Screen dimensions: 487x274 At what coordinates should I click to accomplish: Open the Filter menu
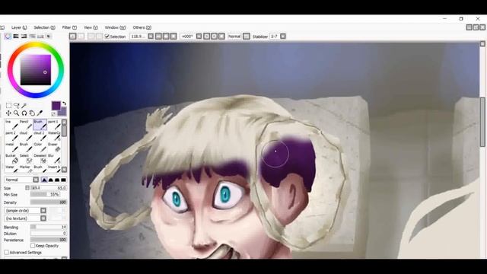[x=69, y=27]
